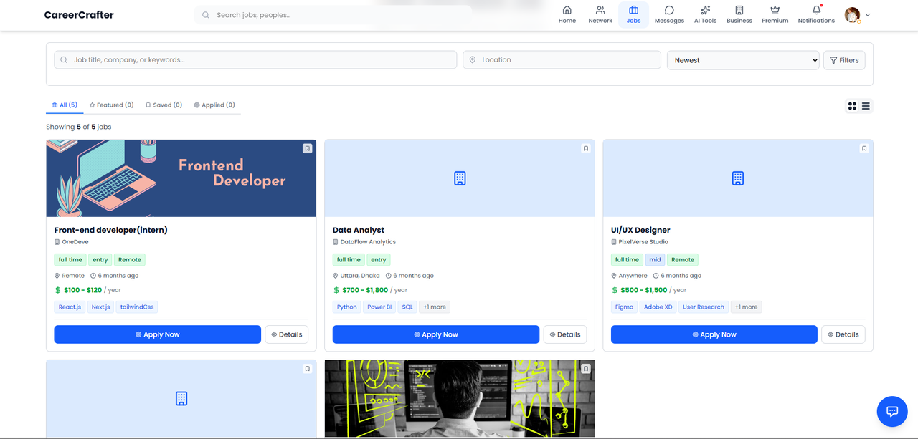This screenshot has height=439, width=918.
Task: Bookmark the Data Analyst job
Action: point(585,148)
